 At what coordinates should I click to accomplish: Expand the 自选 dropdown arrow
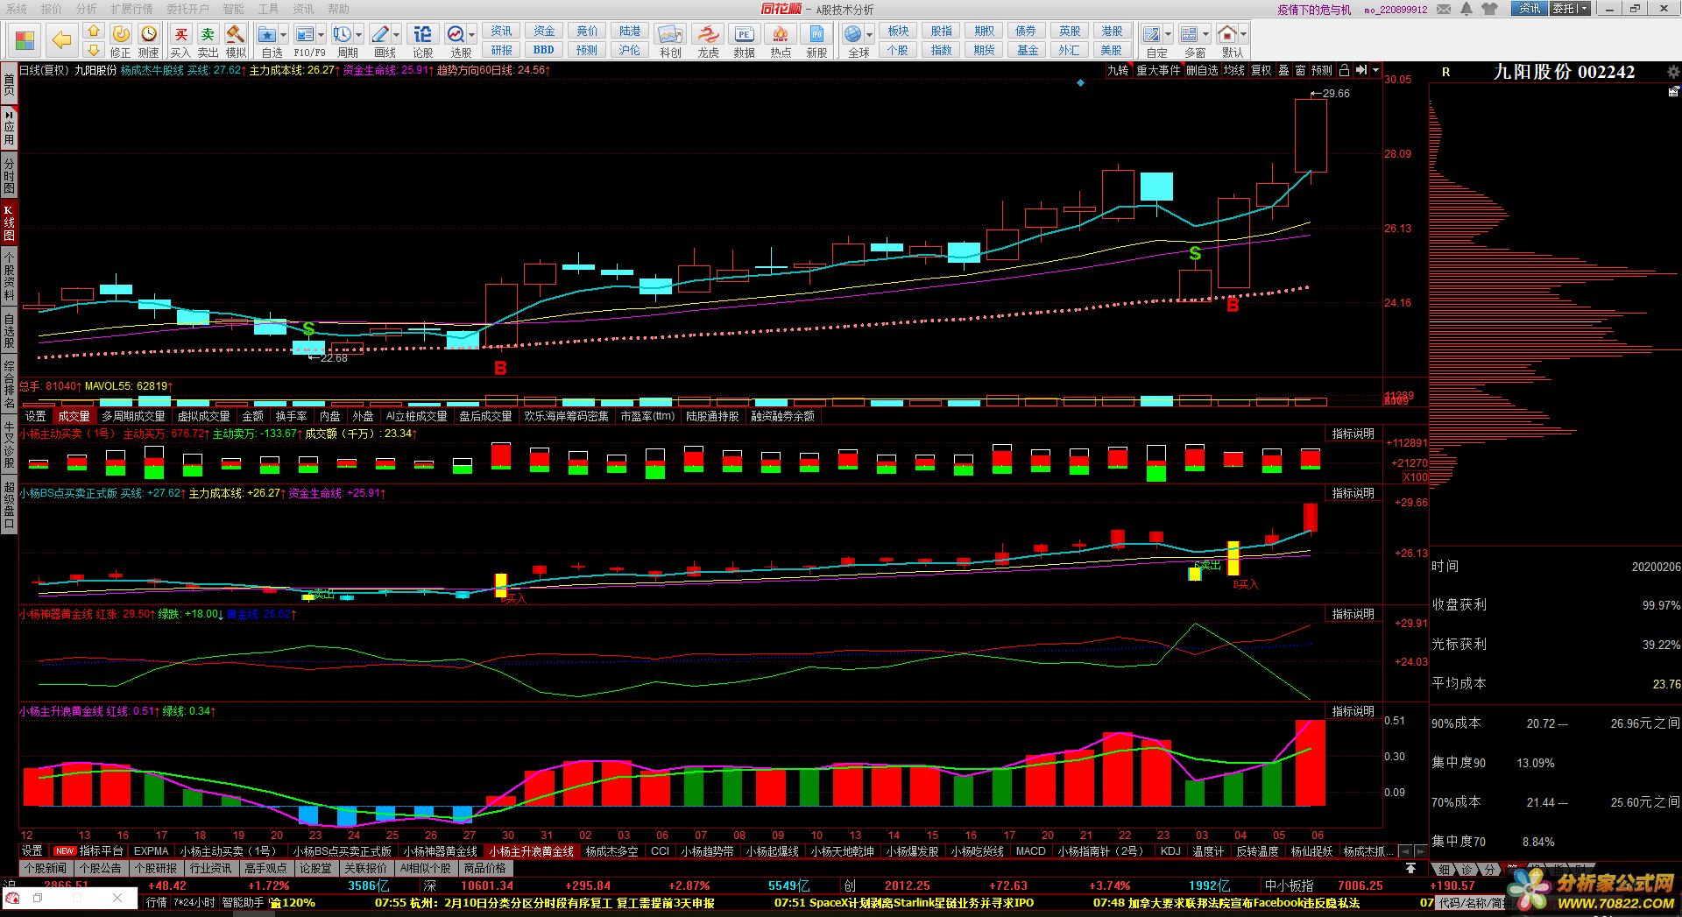(x=283, y=35)
